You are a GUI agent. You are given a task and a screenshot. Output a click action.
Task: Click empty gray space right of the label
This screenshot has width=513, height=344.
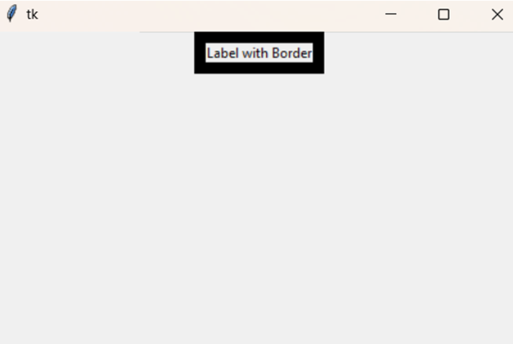click(x=418, y=52)
